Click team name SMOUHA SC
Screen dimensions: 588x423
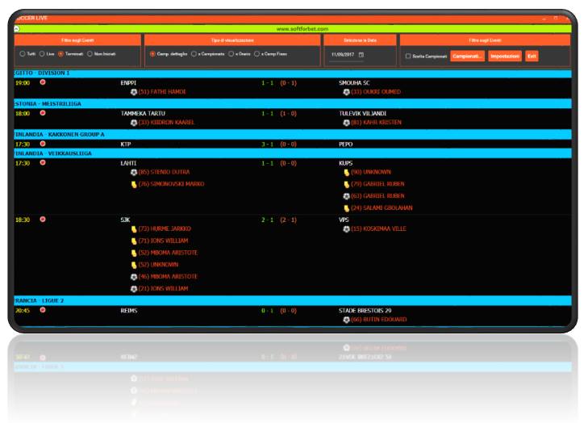(x=354, y=83)
